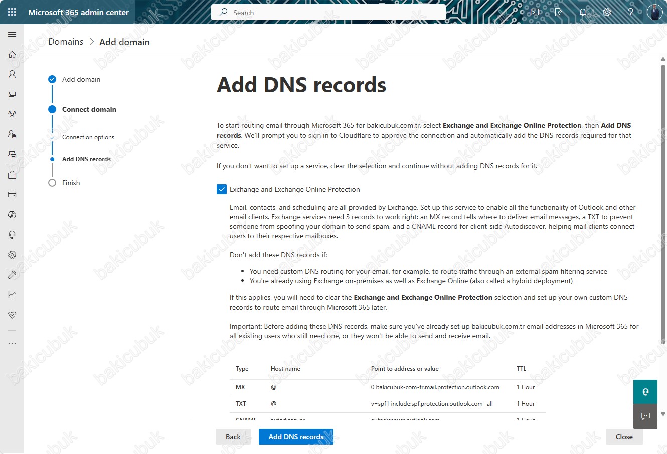
Task: Open the account profile picture menu
Action: click(654, 12)
